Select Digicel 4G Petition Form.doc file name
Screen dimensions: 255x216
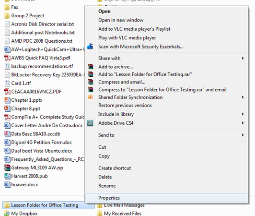[x=42, y=143]
